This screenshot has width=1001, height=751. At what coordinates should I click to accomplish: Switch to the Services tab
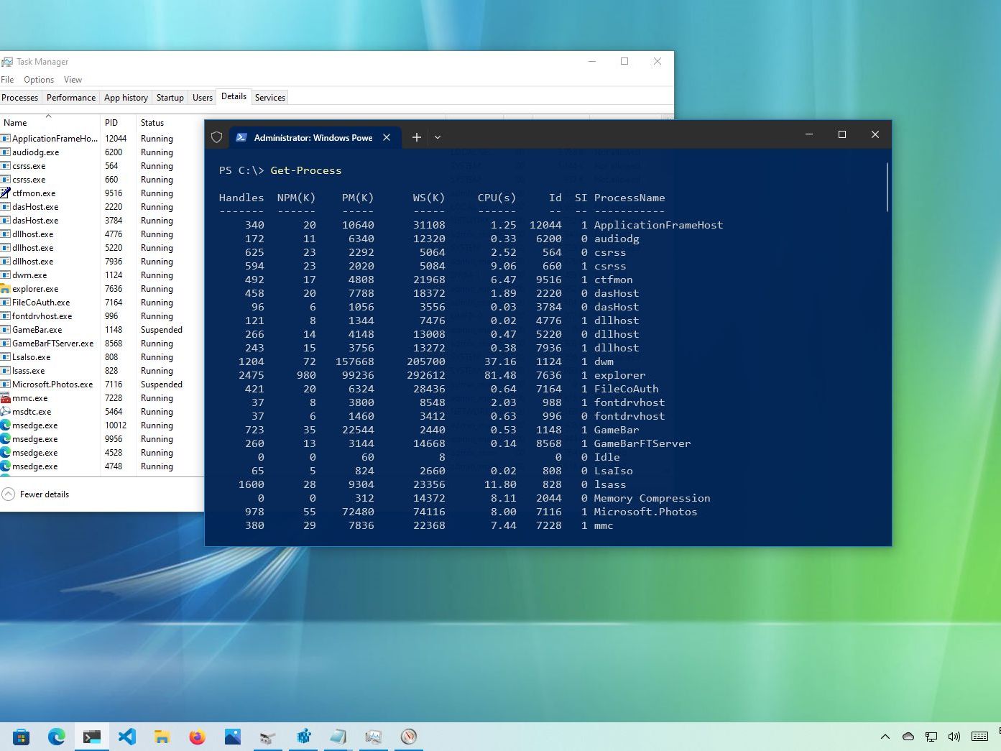tap(270, 98)
